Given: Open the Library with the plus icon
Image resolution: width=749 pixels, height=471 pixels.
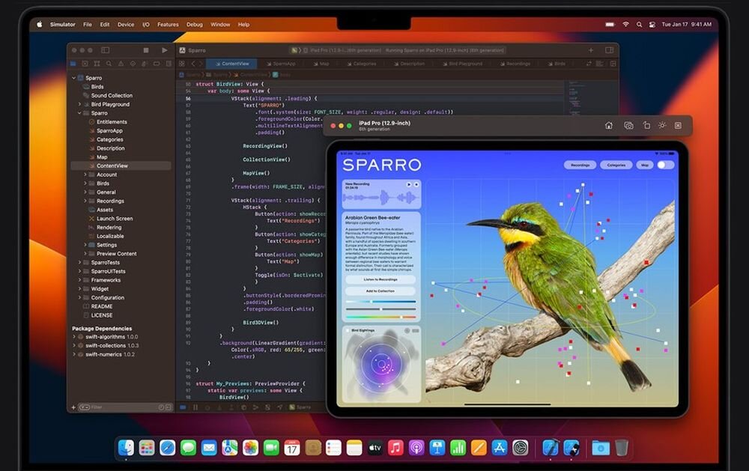Looking at the screenshot, I should tap(589, 50).
